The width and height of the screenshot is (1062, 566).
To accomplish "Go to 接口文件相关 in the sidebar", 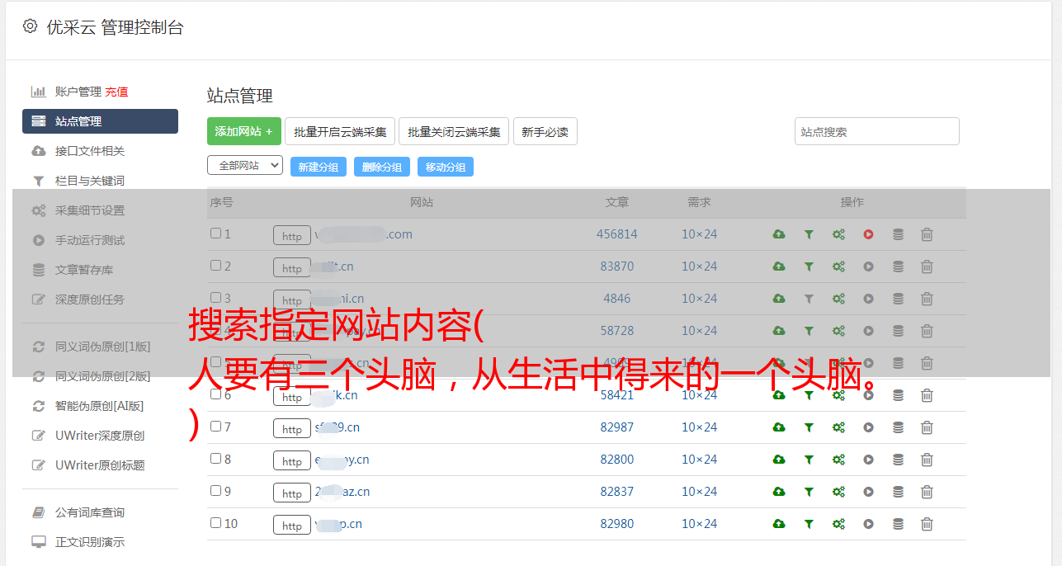I will 90,151.
